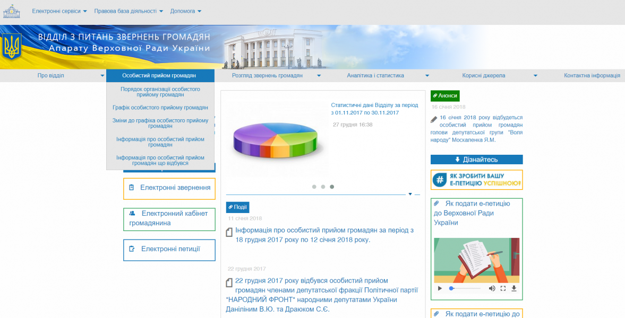Viewport: 625px width, 318px height.
Task: Open the Особистий прийом громадян tab
Action: click(160, 76)
